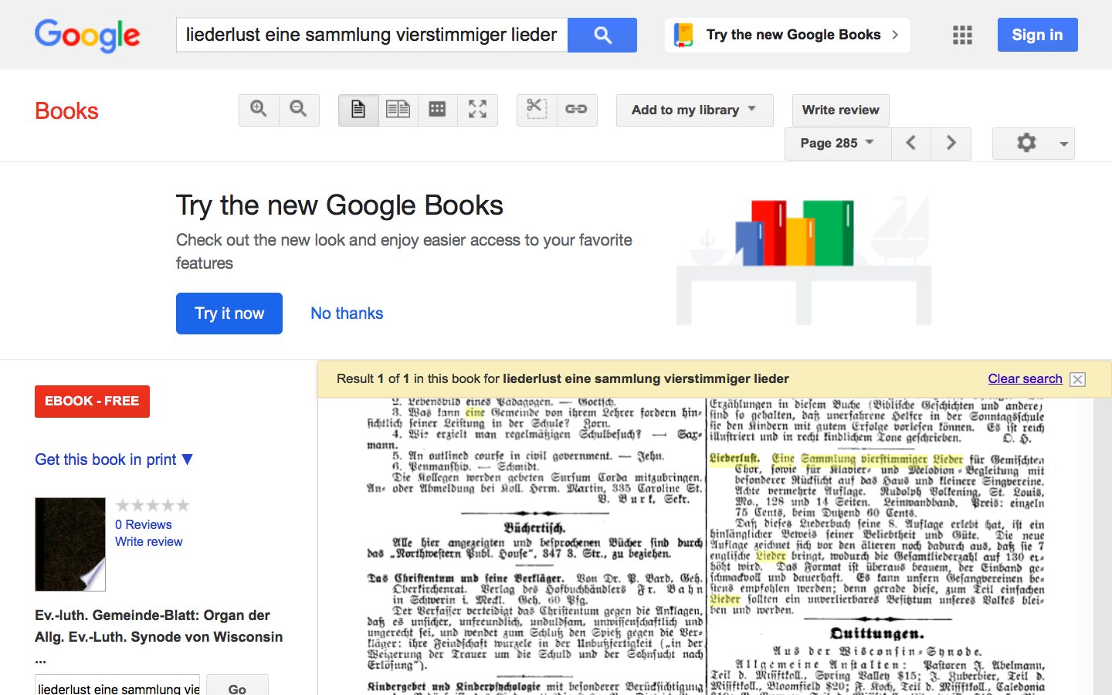1112x695 pixels.
Task: Go to the previous page arrow
Action: tap(911, 143)
